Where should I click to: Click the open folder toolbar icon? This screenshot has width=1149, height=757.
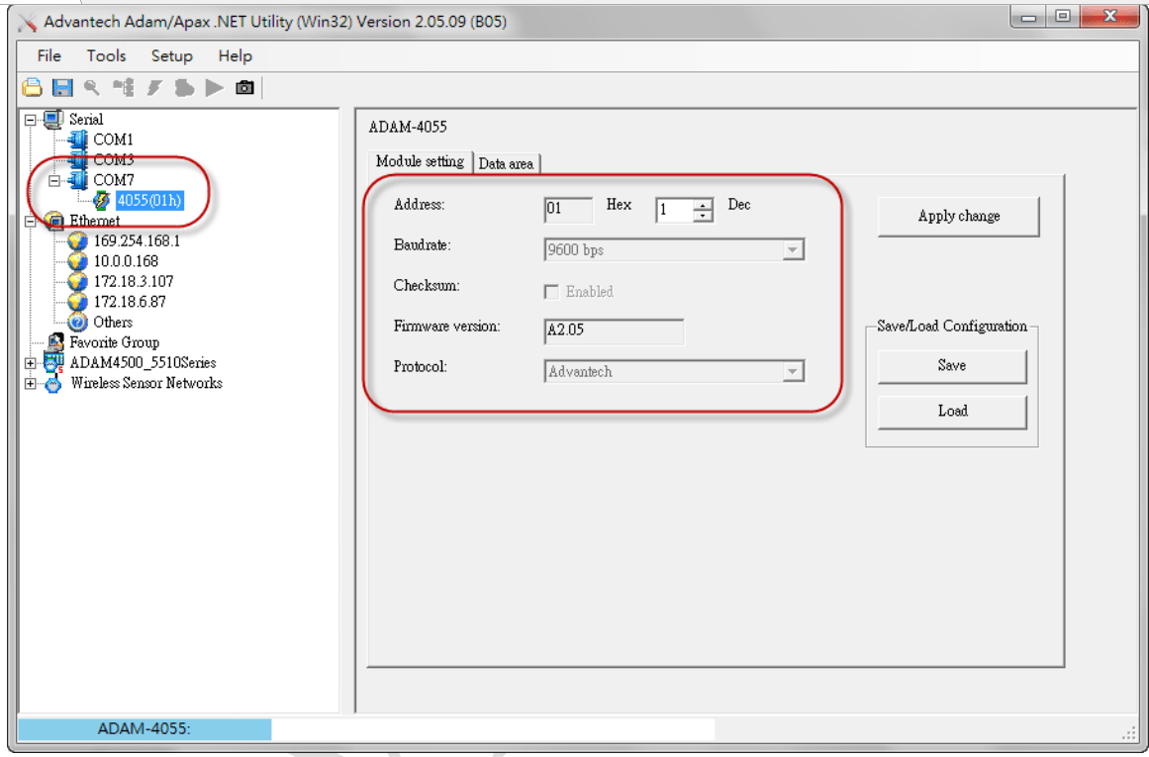[32, 88]
